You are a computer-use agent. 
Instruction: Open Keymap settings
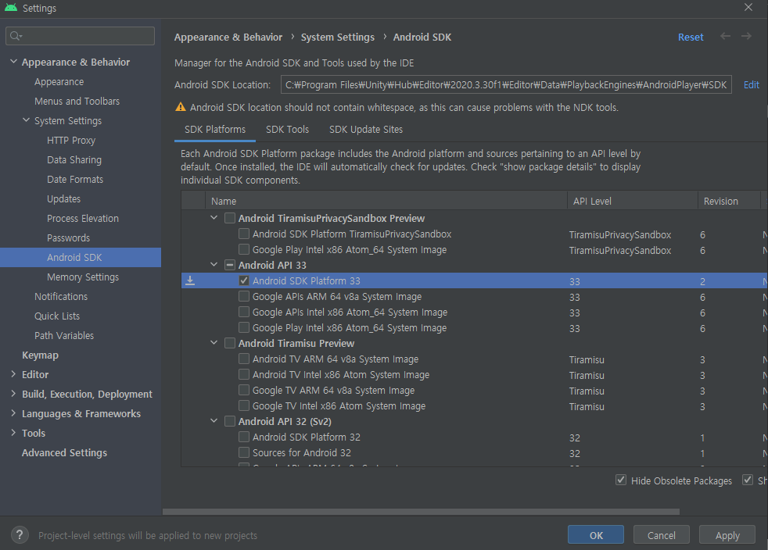pyautogui.click(x=40, y=355)
